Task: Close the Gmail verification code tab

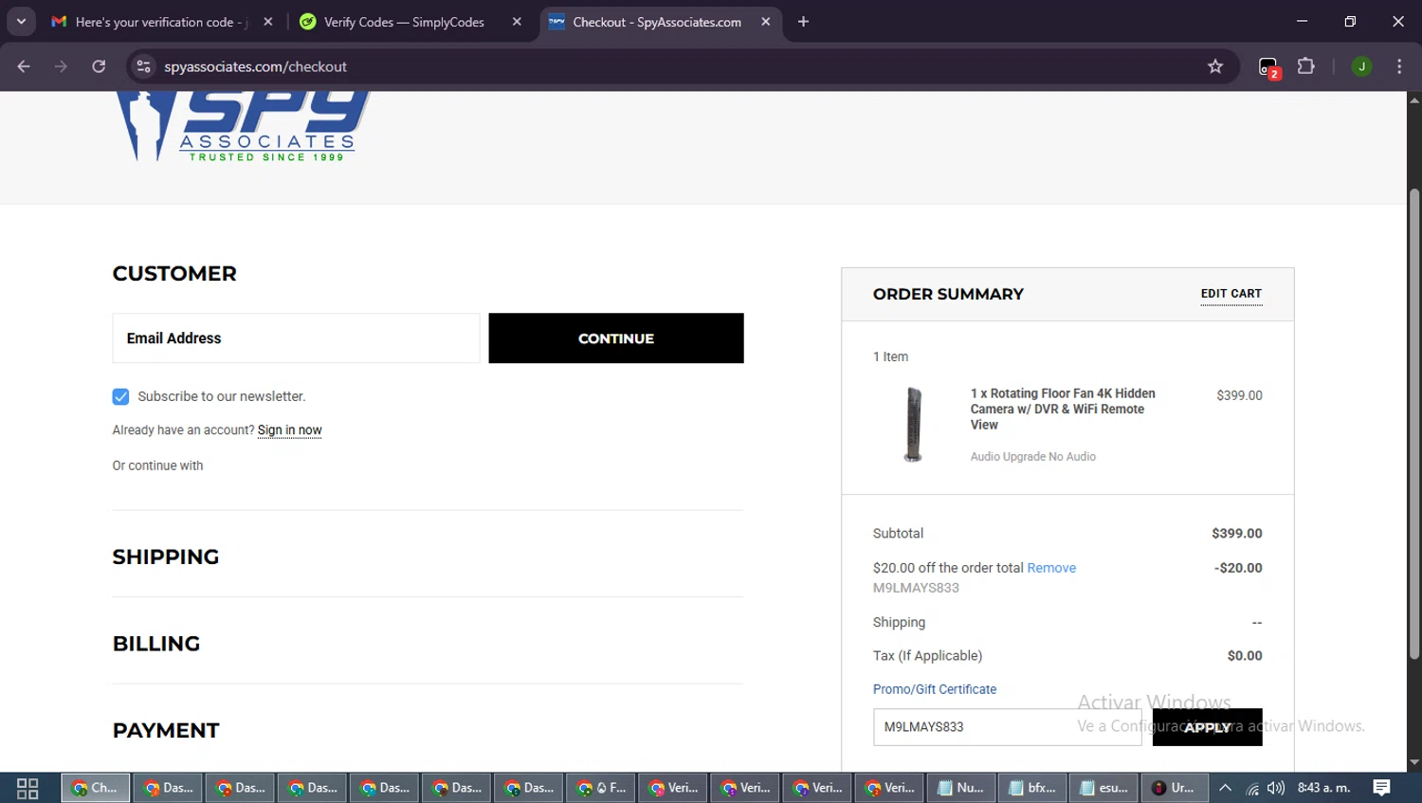Action: pos(268,22)
